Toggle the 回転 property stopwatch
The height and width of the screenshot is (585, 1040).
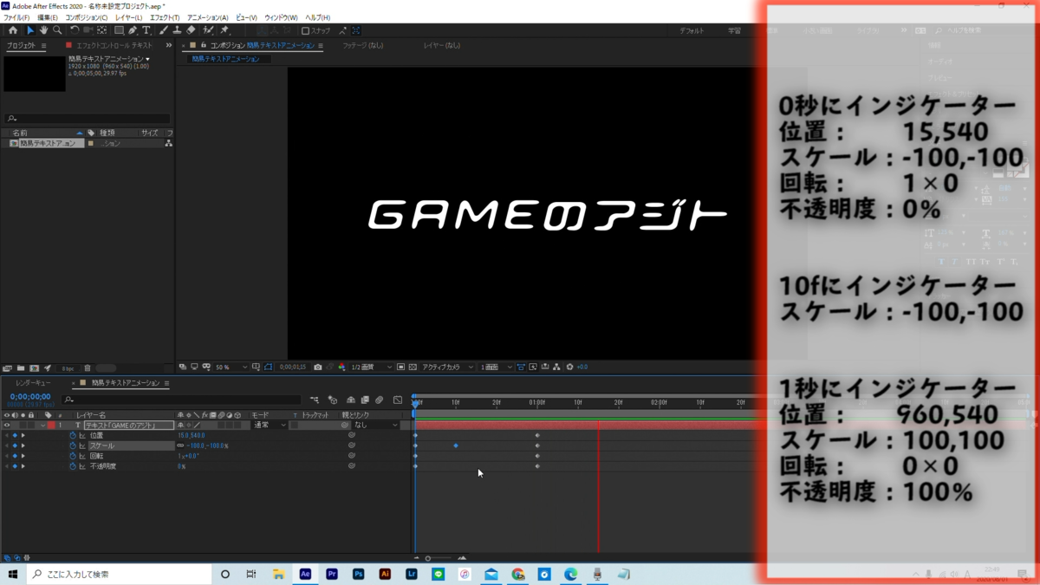tap(73, 456)
